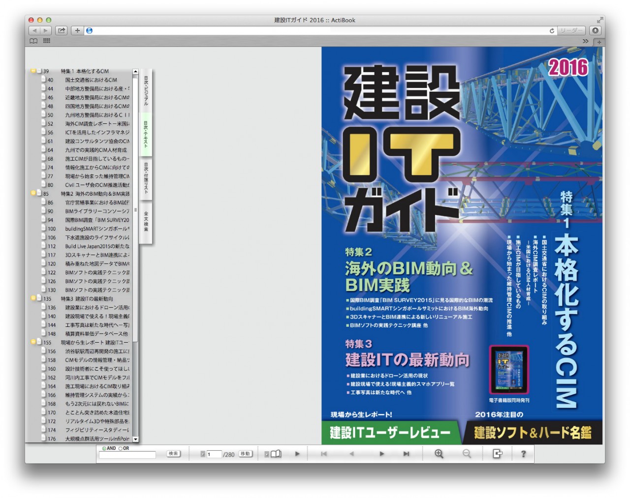The width and height of the screenshot is (630, 498).
Task: Click the リーダー reader button
Action: click(x=571, y=30)
